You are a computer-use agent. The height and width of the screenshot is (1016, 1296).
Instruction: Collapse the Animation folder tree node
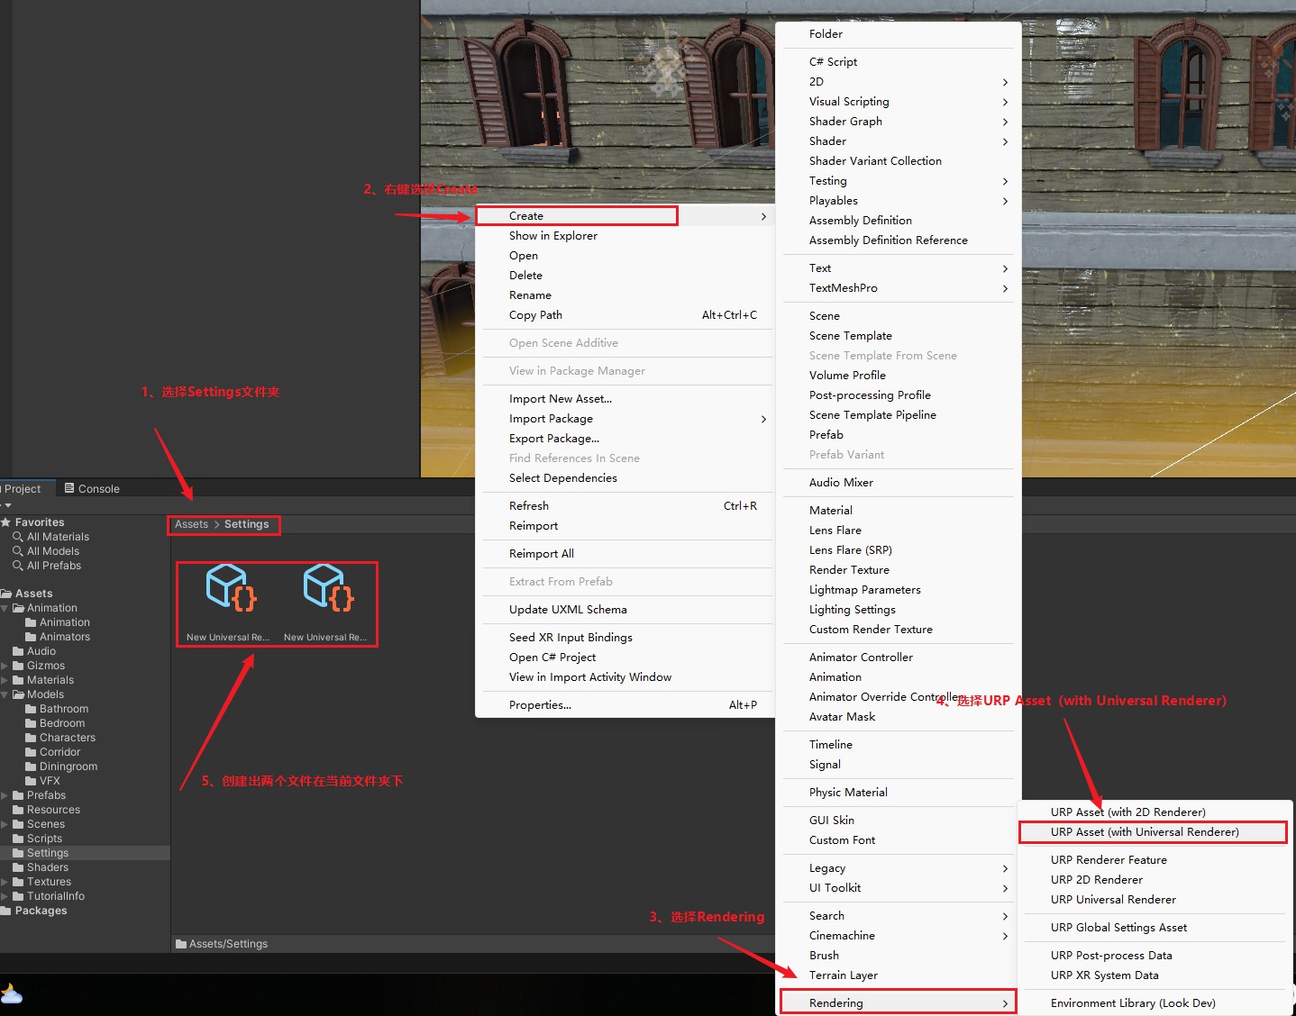(5, 608)
